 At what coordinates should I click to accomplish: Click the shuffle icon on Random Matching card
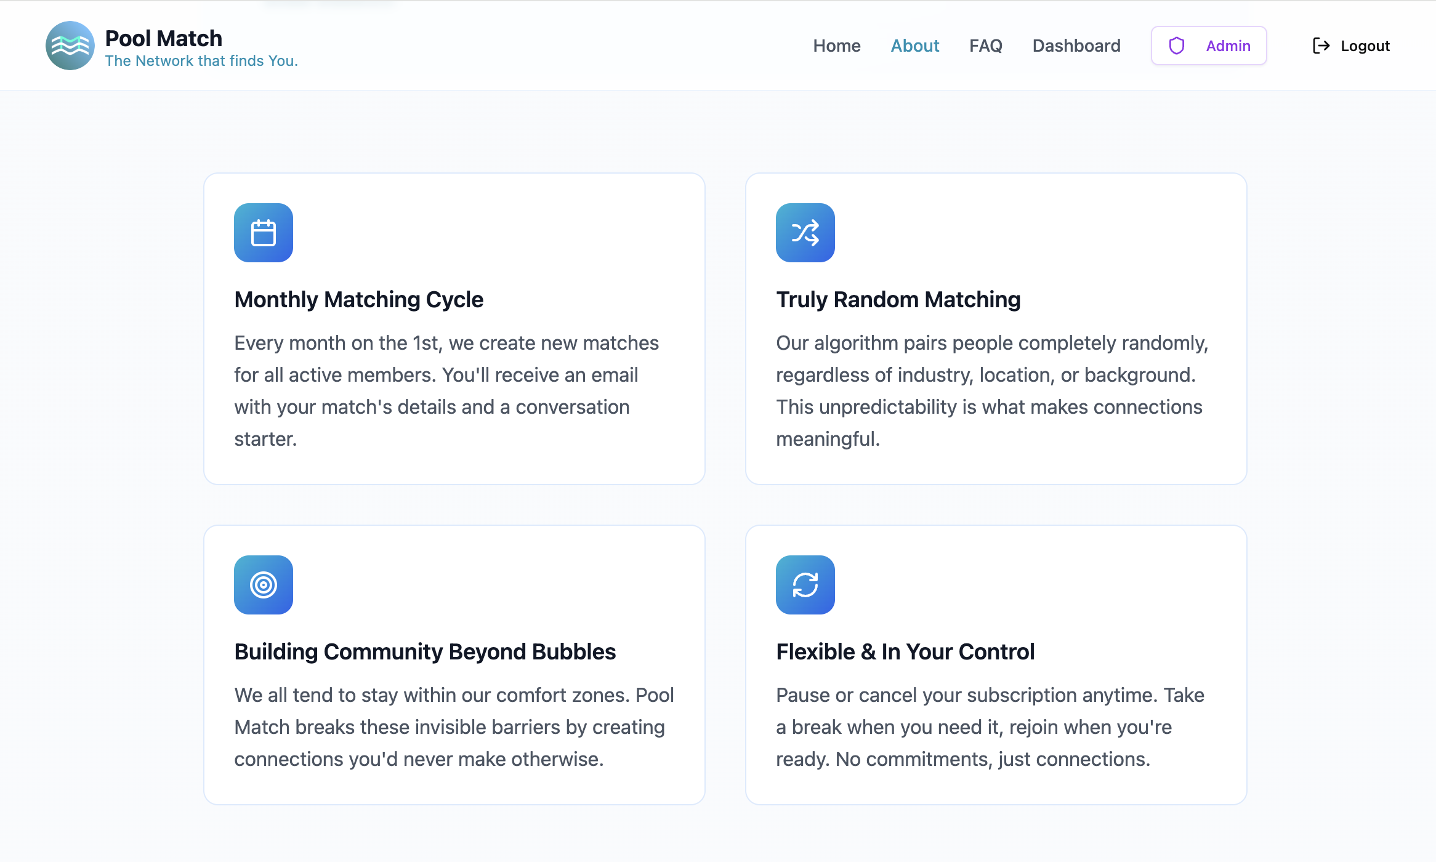click(805, 233)
